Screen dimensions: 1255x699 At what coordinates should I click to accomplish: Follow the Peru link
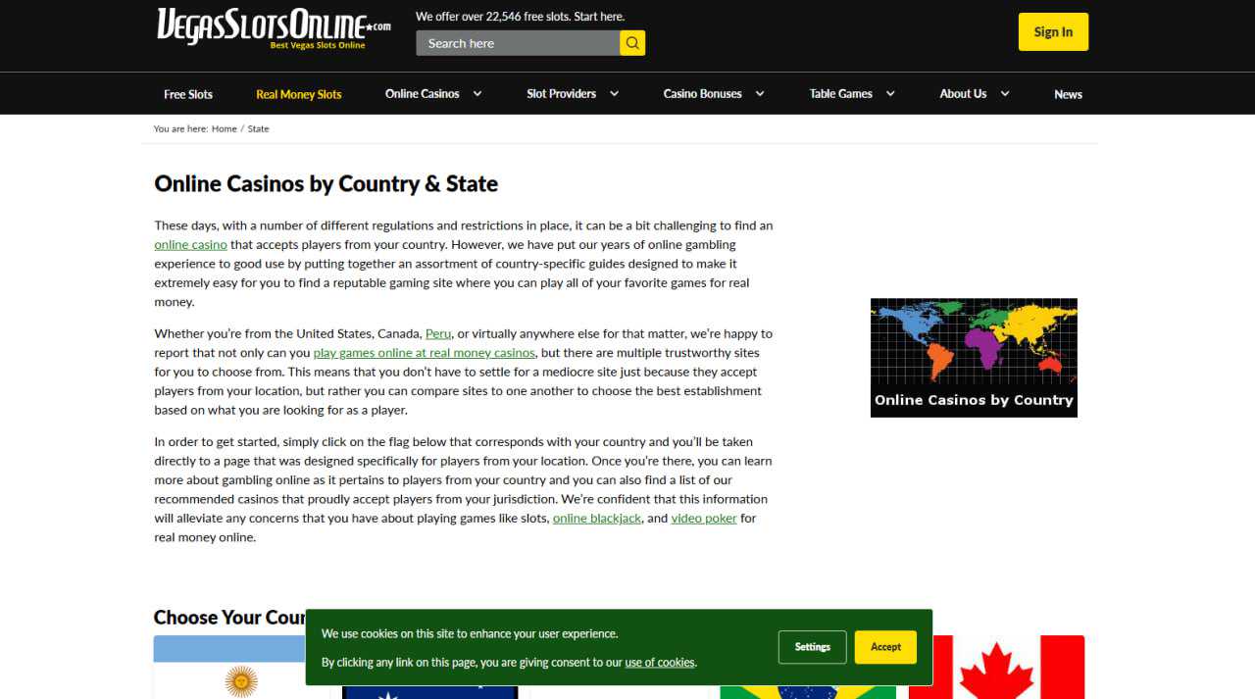(438, 333)
